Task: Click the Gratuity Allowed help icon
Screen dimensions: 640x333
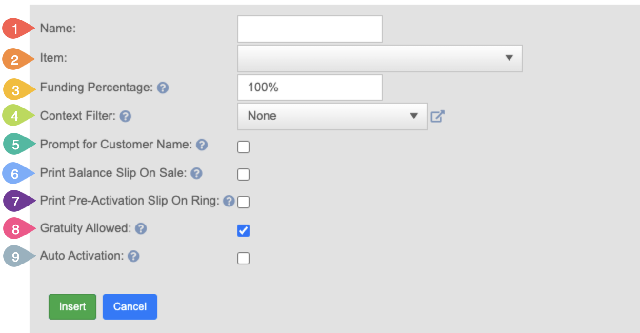Action: tap(140, 229)
